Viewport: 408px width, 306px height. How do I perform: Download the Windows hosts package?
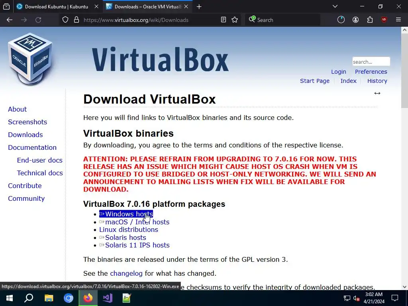tap(126, 214)
